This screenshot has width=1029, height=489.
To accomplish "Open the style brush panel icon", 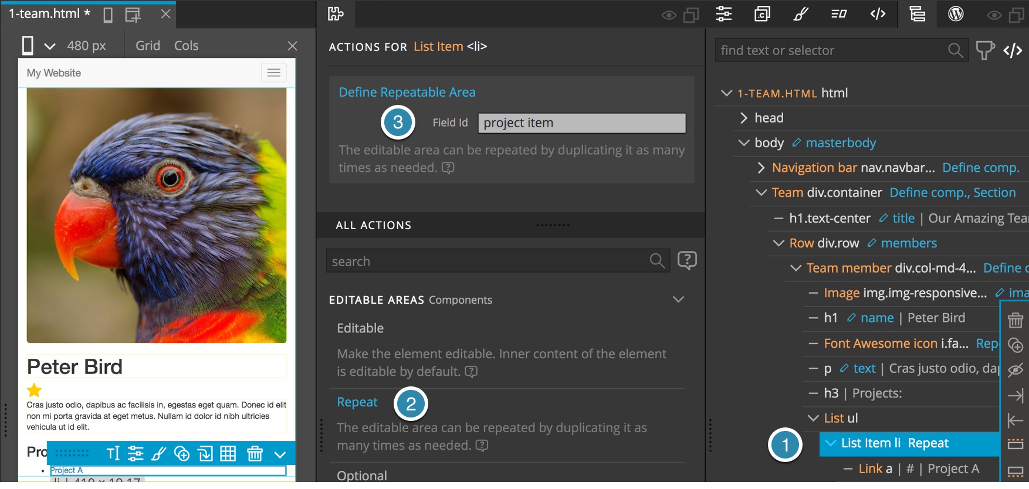I will [x=801, y=14].
